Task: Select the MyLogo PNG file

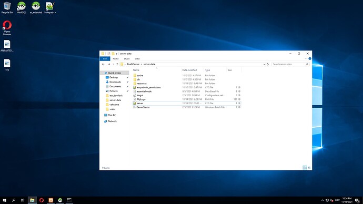Action: click(x=187, y=99)
